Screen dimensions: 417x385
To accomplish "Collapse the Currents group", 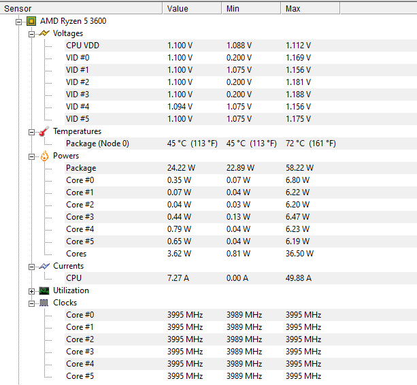I will click(x=31, y=267).
